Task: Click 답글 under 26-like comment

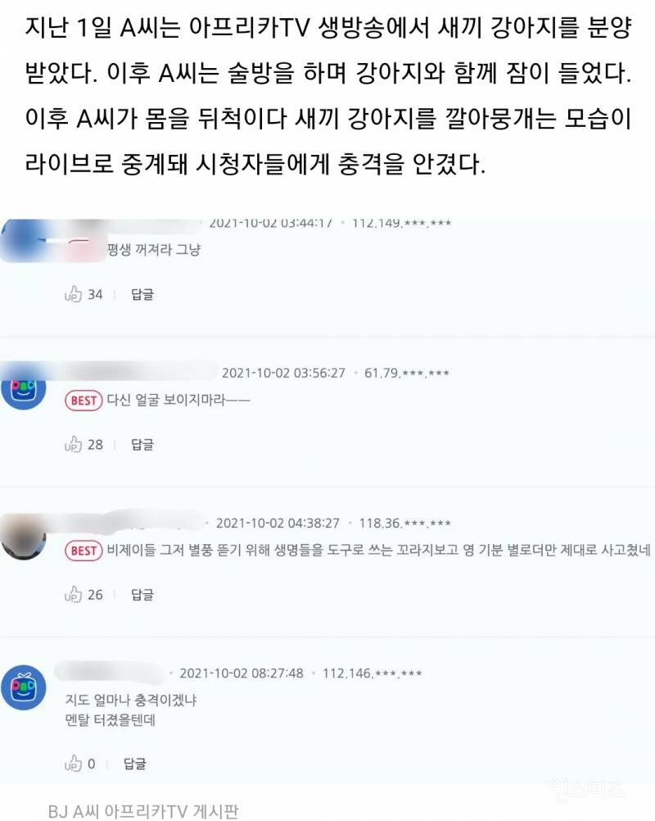Action: [x=142, y=595]
